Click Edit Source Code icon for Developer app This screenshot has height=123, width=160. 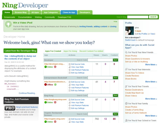point(70,64)
